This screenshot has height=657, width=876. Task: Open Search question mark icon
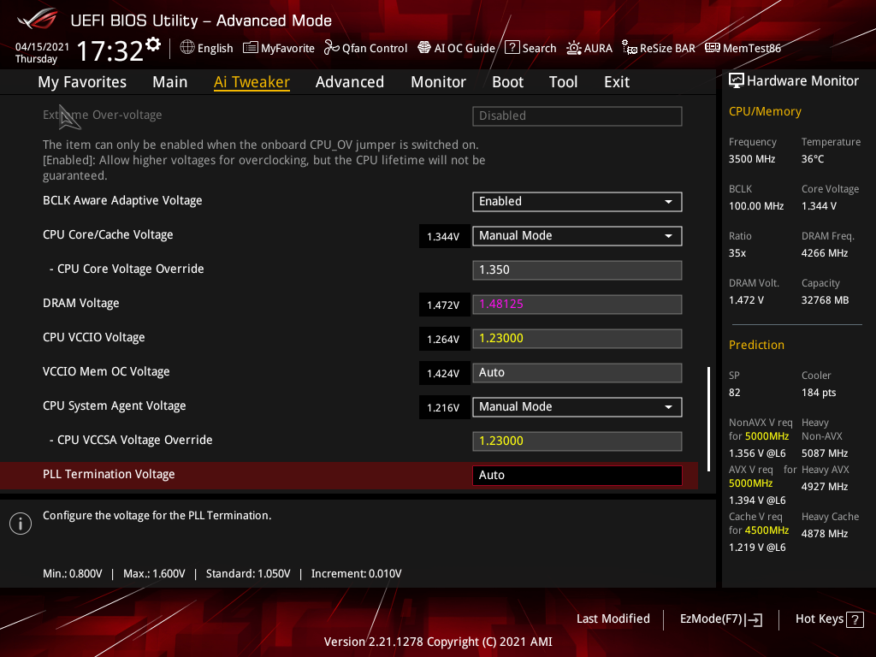512,48
